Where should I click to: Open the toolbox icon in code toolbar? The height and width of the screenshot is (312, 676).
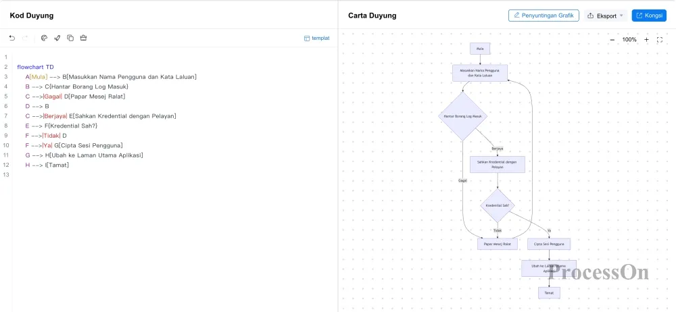84,38
